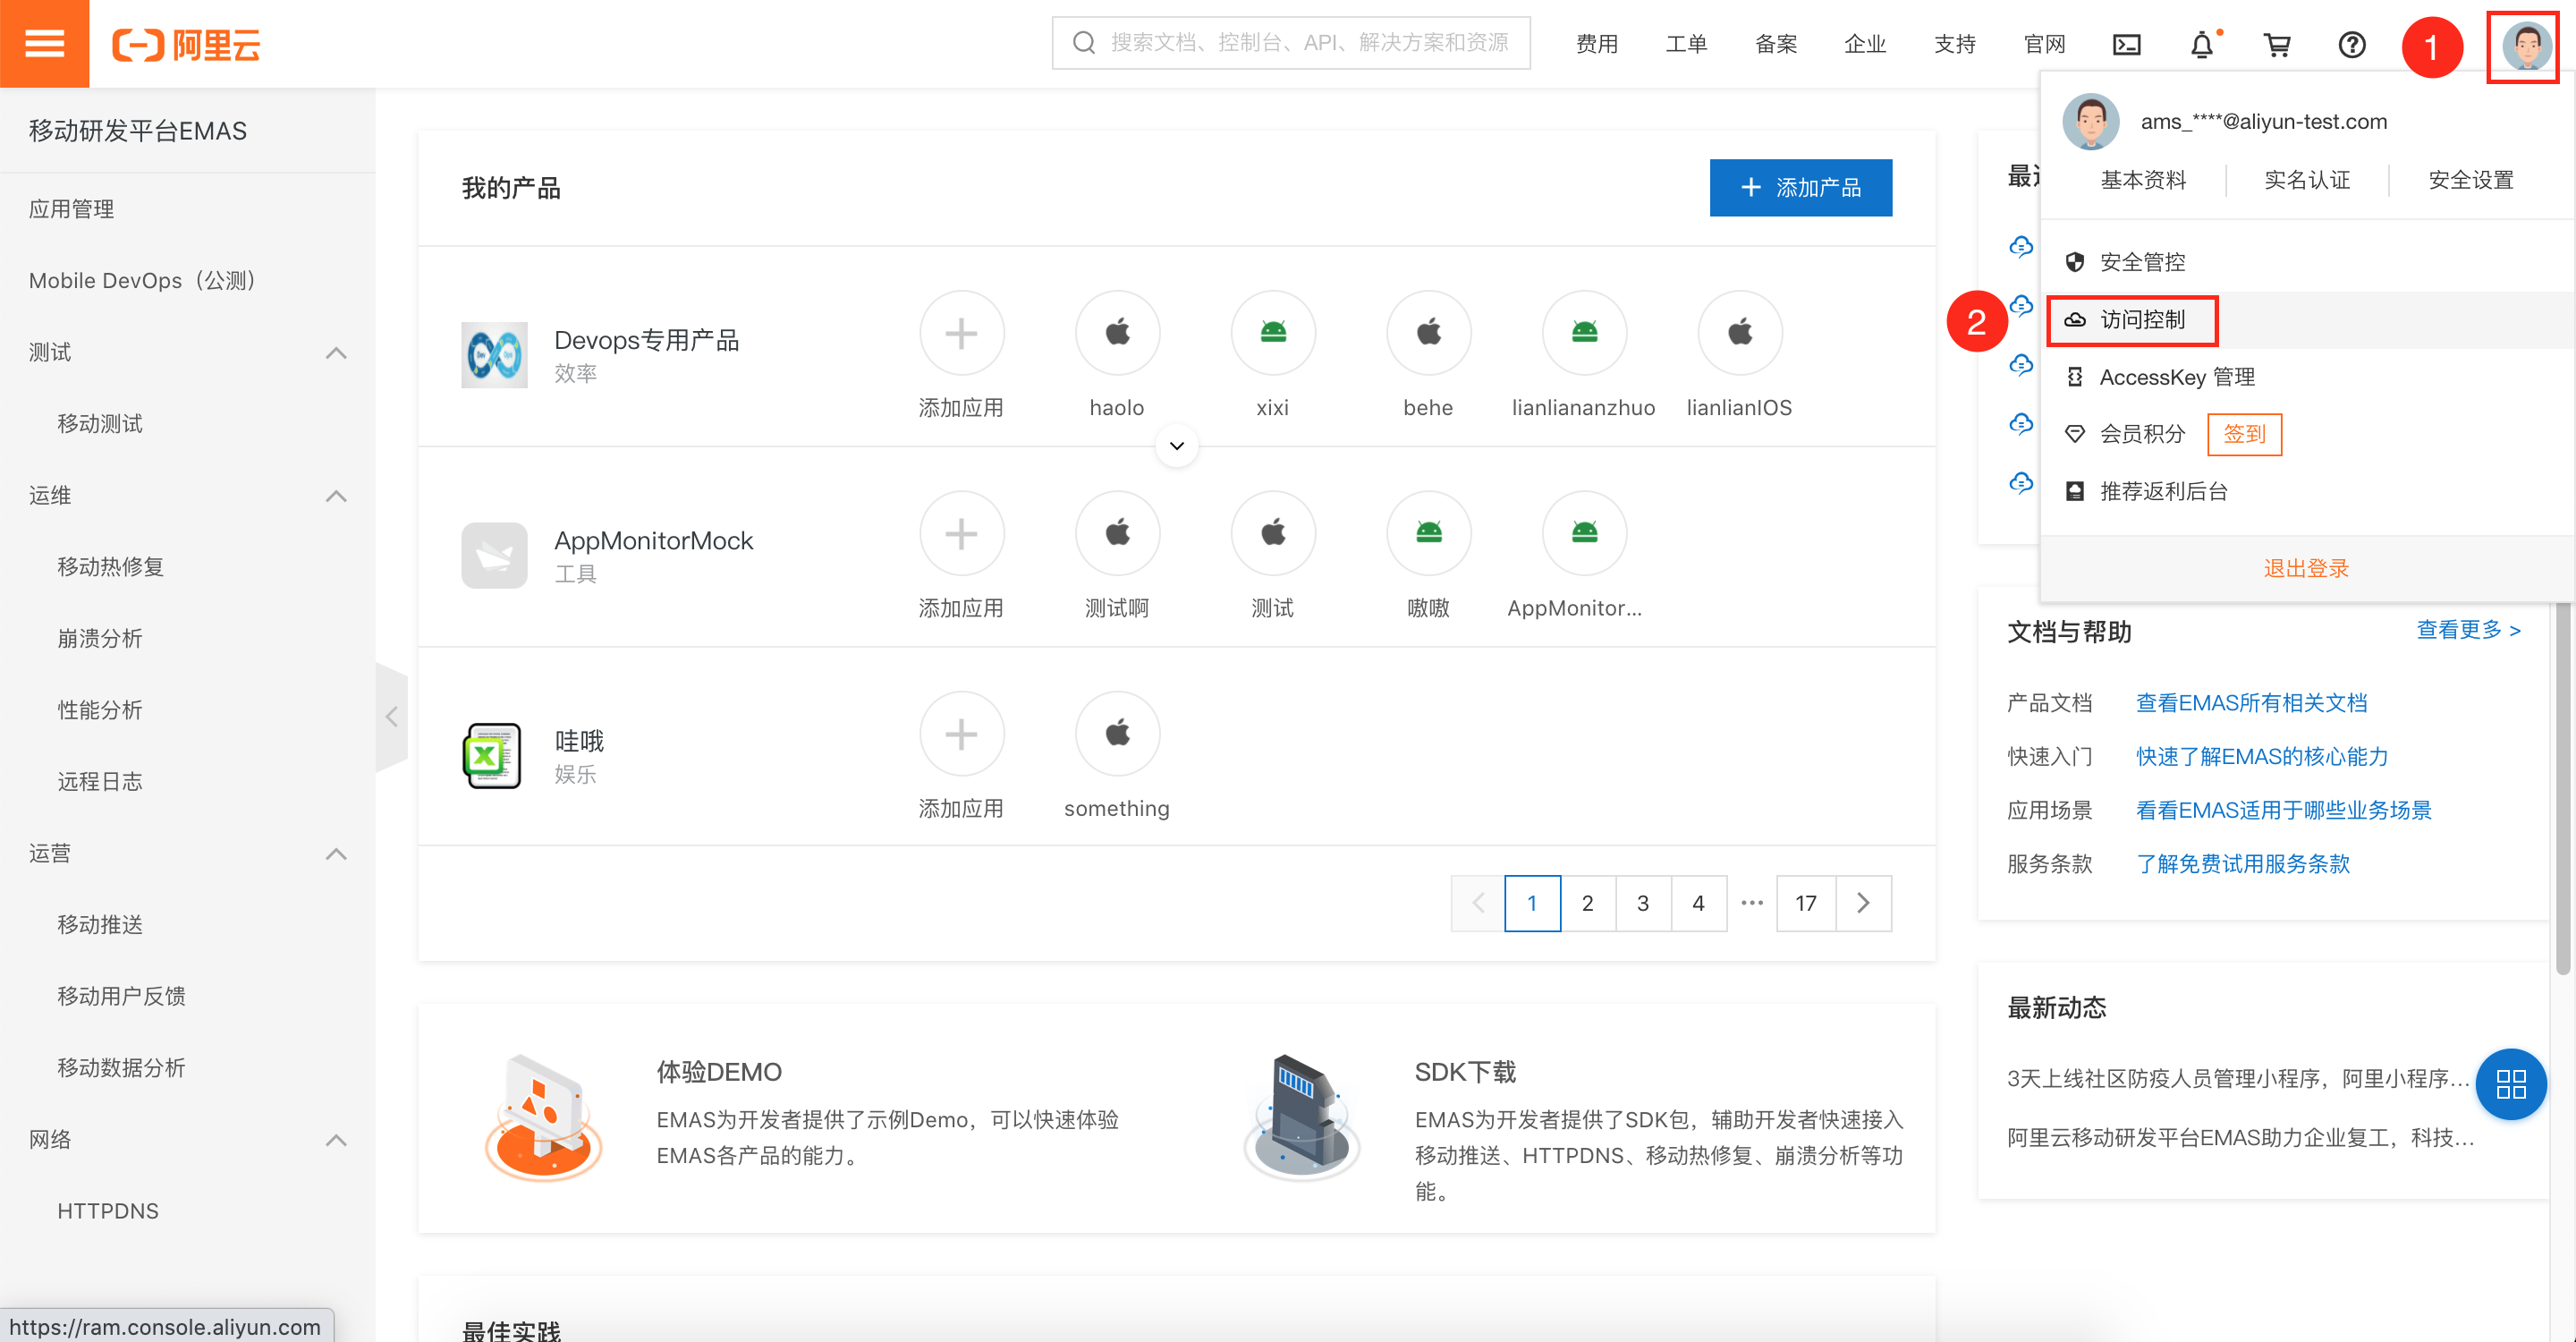Go to products page 17
The height and width of the screenshot is (1342, 2576).
tap(1805, 903)
